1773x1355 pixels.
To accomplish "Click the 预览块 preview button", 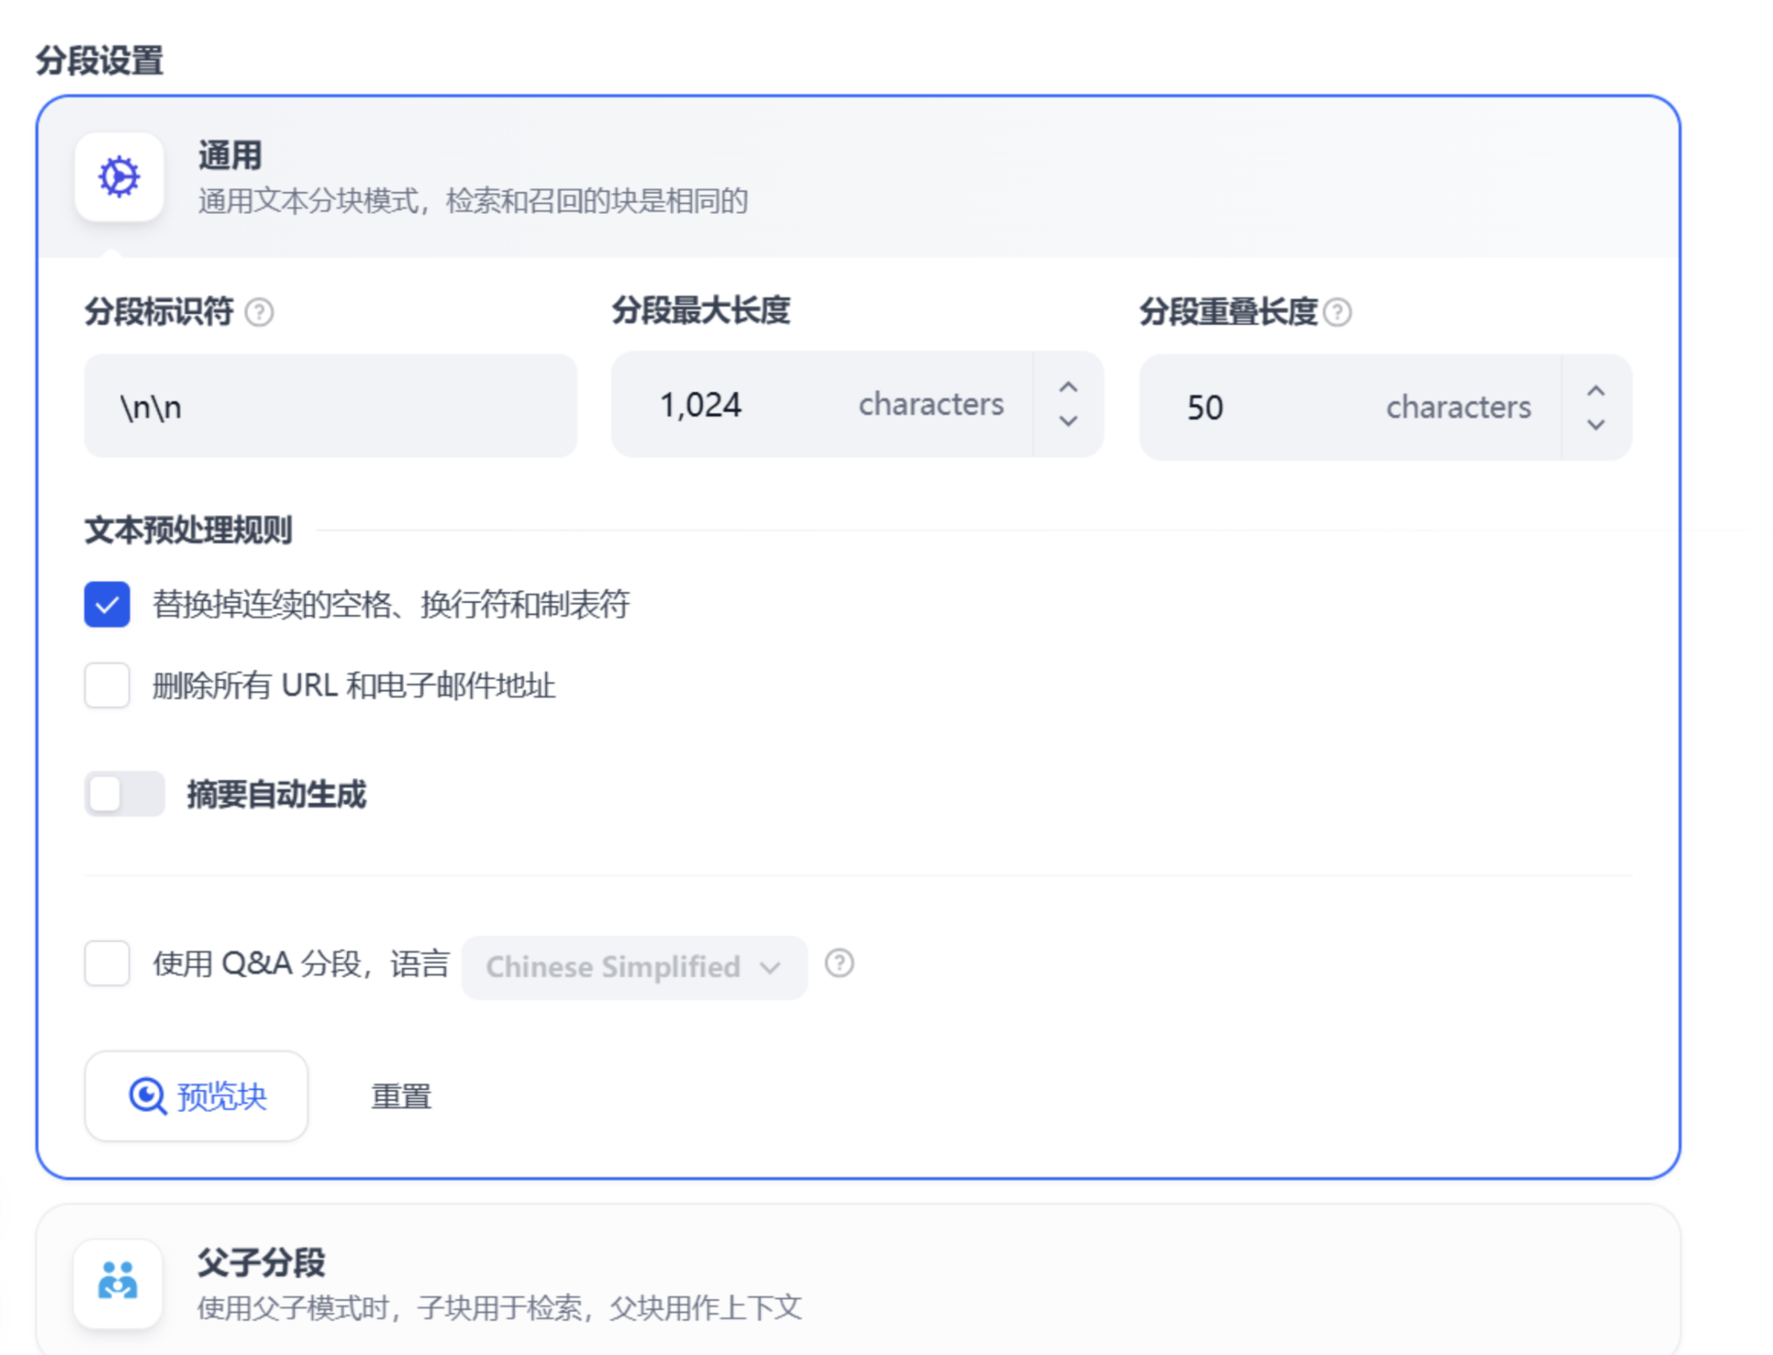I will (x=196, y=1096).
